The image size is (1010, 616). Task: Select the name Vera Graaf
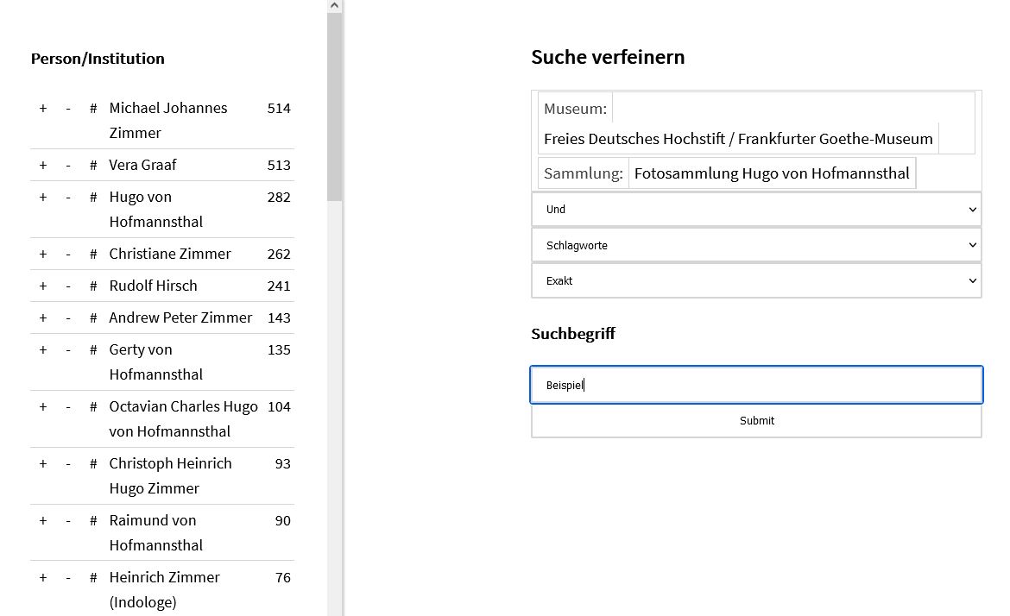(142, 166)
